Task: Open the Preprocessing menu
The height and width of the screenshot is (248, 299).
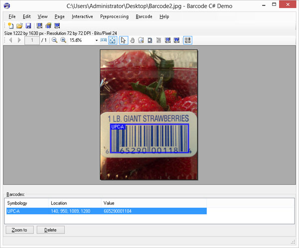Action: coord(114,16)
